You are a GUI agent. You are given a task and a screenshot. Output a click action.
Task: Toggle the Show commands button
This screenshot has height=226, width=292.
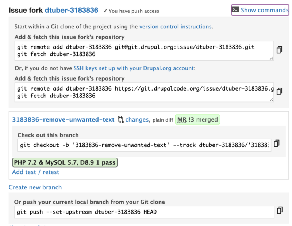click(260, 10)
